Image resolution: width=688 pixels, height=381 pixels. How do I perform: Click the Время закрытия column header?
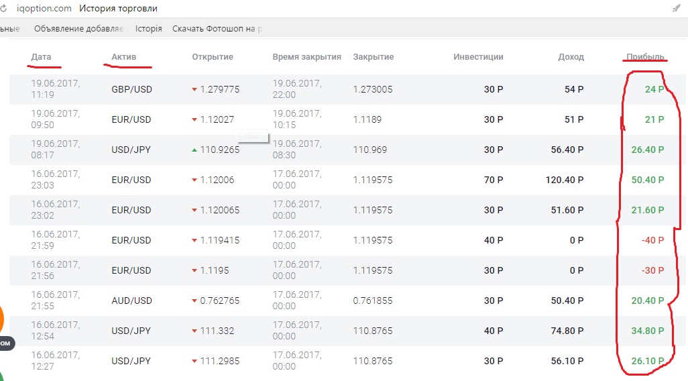[x=306, y=56]
